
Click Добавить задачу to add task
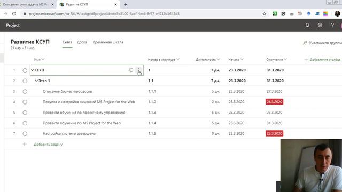[x=48, y=145]
